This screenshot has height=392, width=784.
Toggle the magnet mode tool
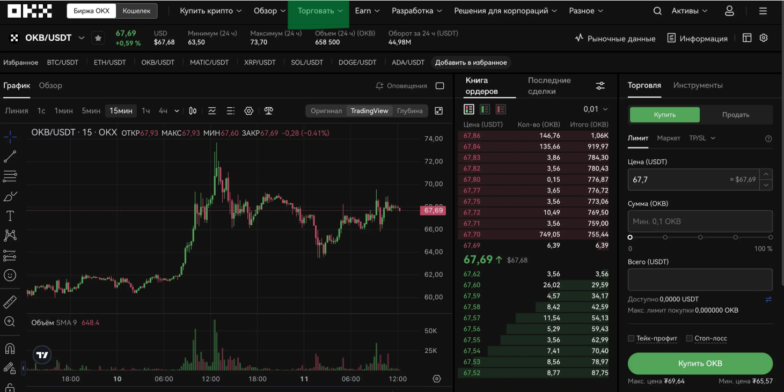[x=10, y=349]
